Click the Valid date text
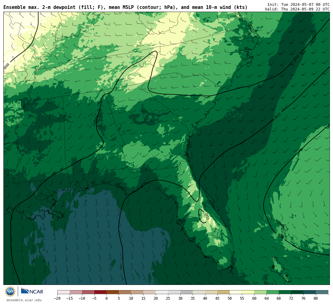The height and width of the screenshot is (304, 333). [x=297, y=9]
